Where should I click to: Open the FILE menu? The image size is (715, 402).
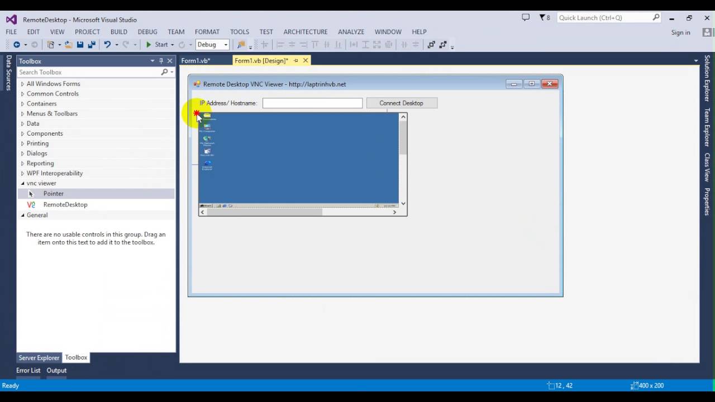11,32
